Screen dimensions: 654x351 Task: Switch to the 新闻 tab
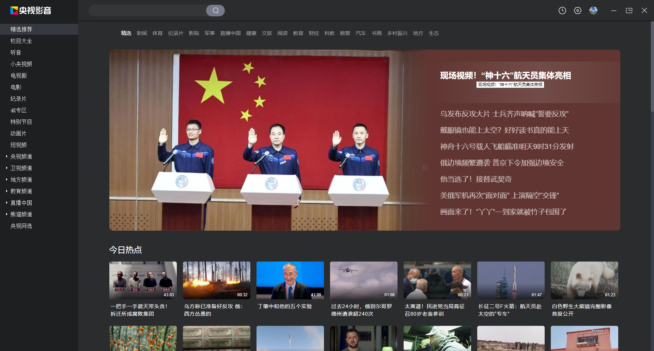pyautogui.click(x=142, y=33)
